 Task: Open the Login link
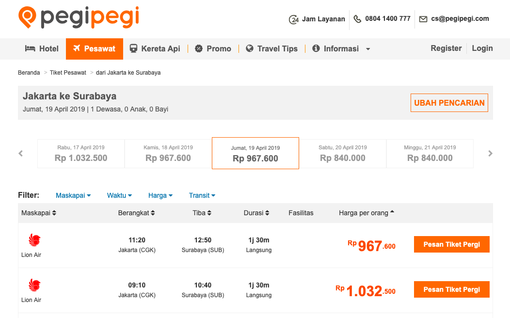pyautogui.click(x=482, y=48)
